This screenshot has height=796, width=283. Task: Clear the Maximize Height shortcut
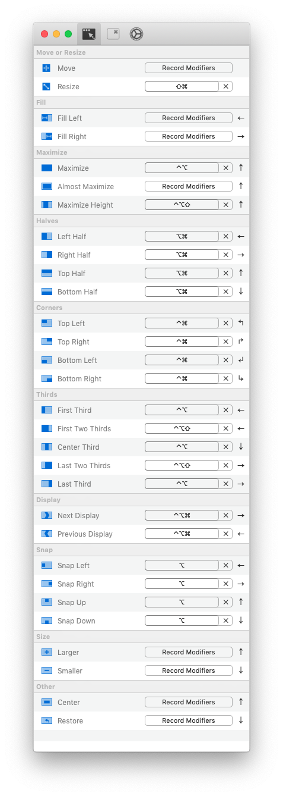(x=226, y=205)
